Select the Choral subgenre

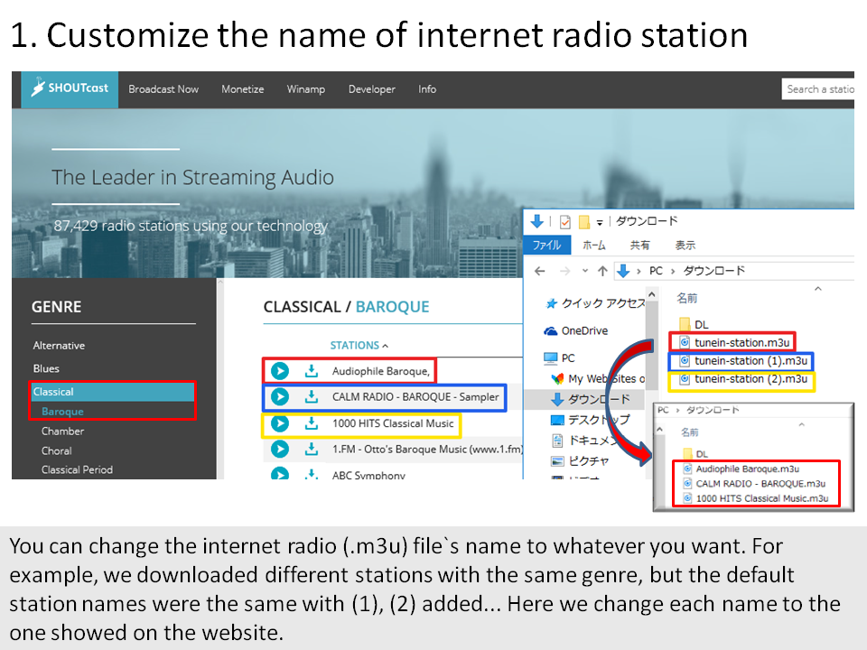point(56,450)
